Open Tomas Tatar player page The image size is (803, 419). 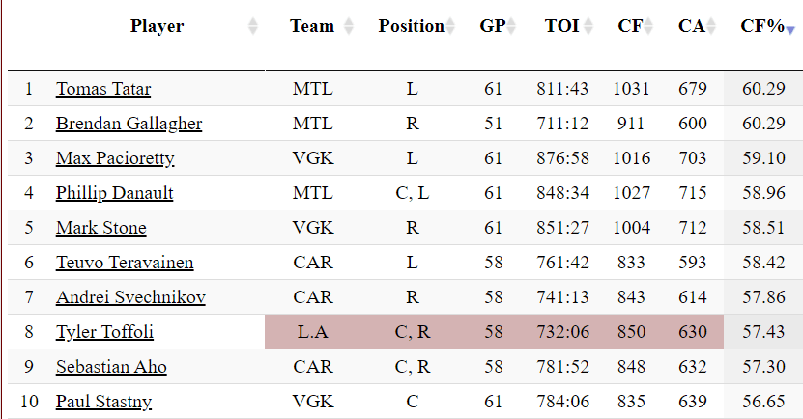103,89
